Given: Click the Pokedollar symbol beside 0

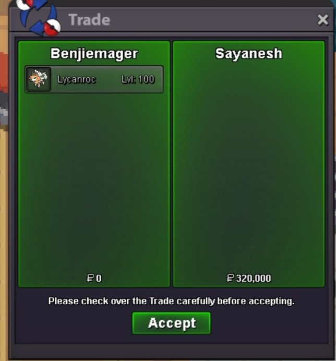Looking at the screenshot, I should click(90, 278).
